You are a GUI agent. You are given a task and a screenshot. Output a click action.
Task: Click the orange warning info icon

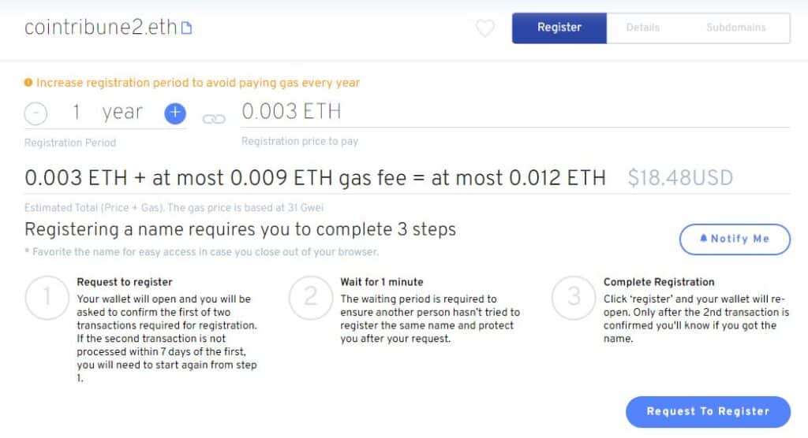pyautogui.click(x=28, y=83)
